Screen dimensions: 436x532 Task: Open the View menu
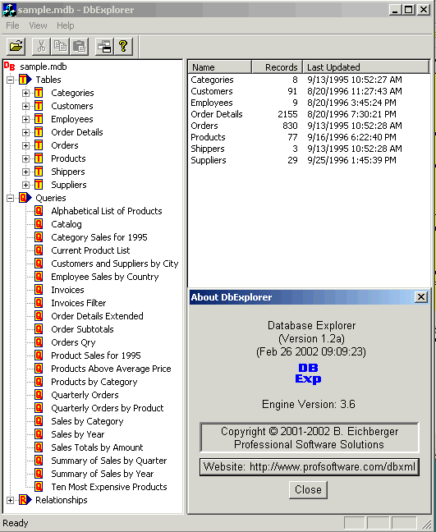coord(38,25)
